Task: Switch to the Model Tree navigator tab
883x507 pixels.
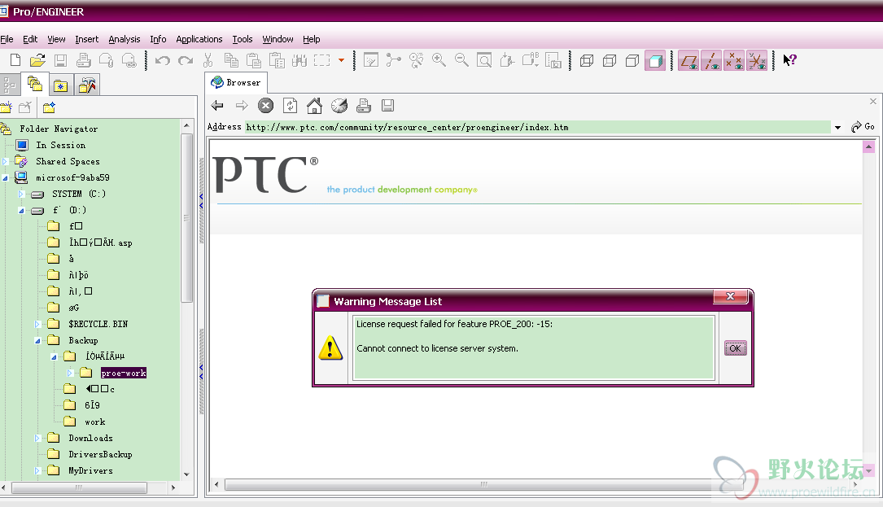Action: (10, 85)
